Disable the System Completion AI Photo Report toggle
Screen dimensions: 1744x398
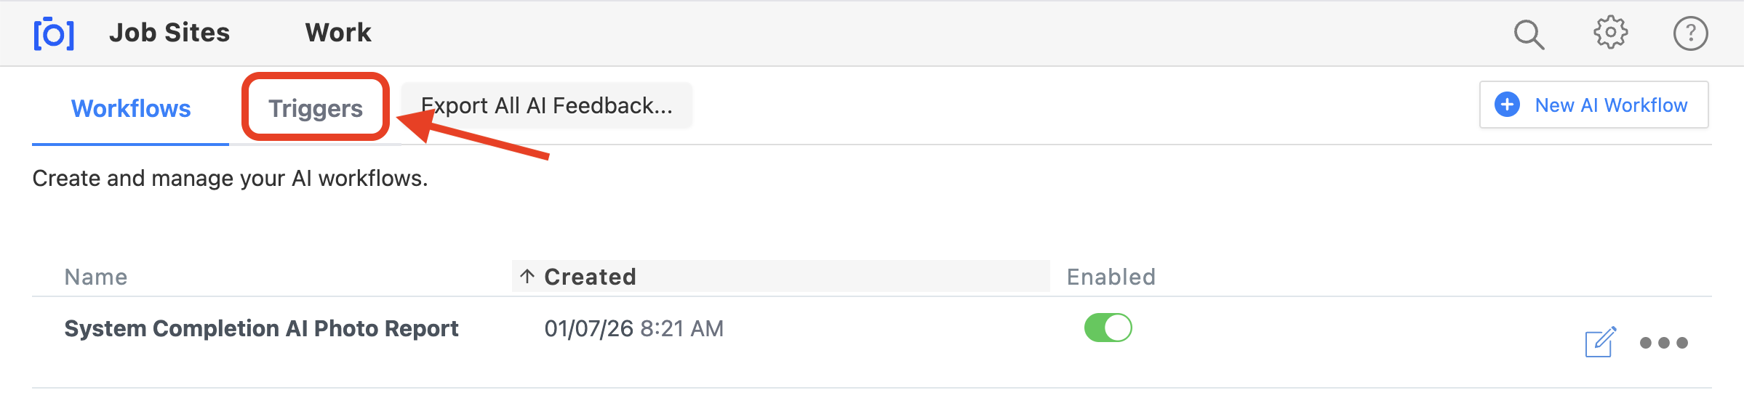pyautogui.click(x=1108, y=328)
